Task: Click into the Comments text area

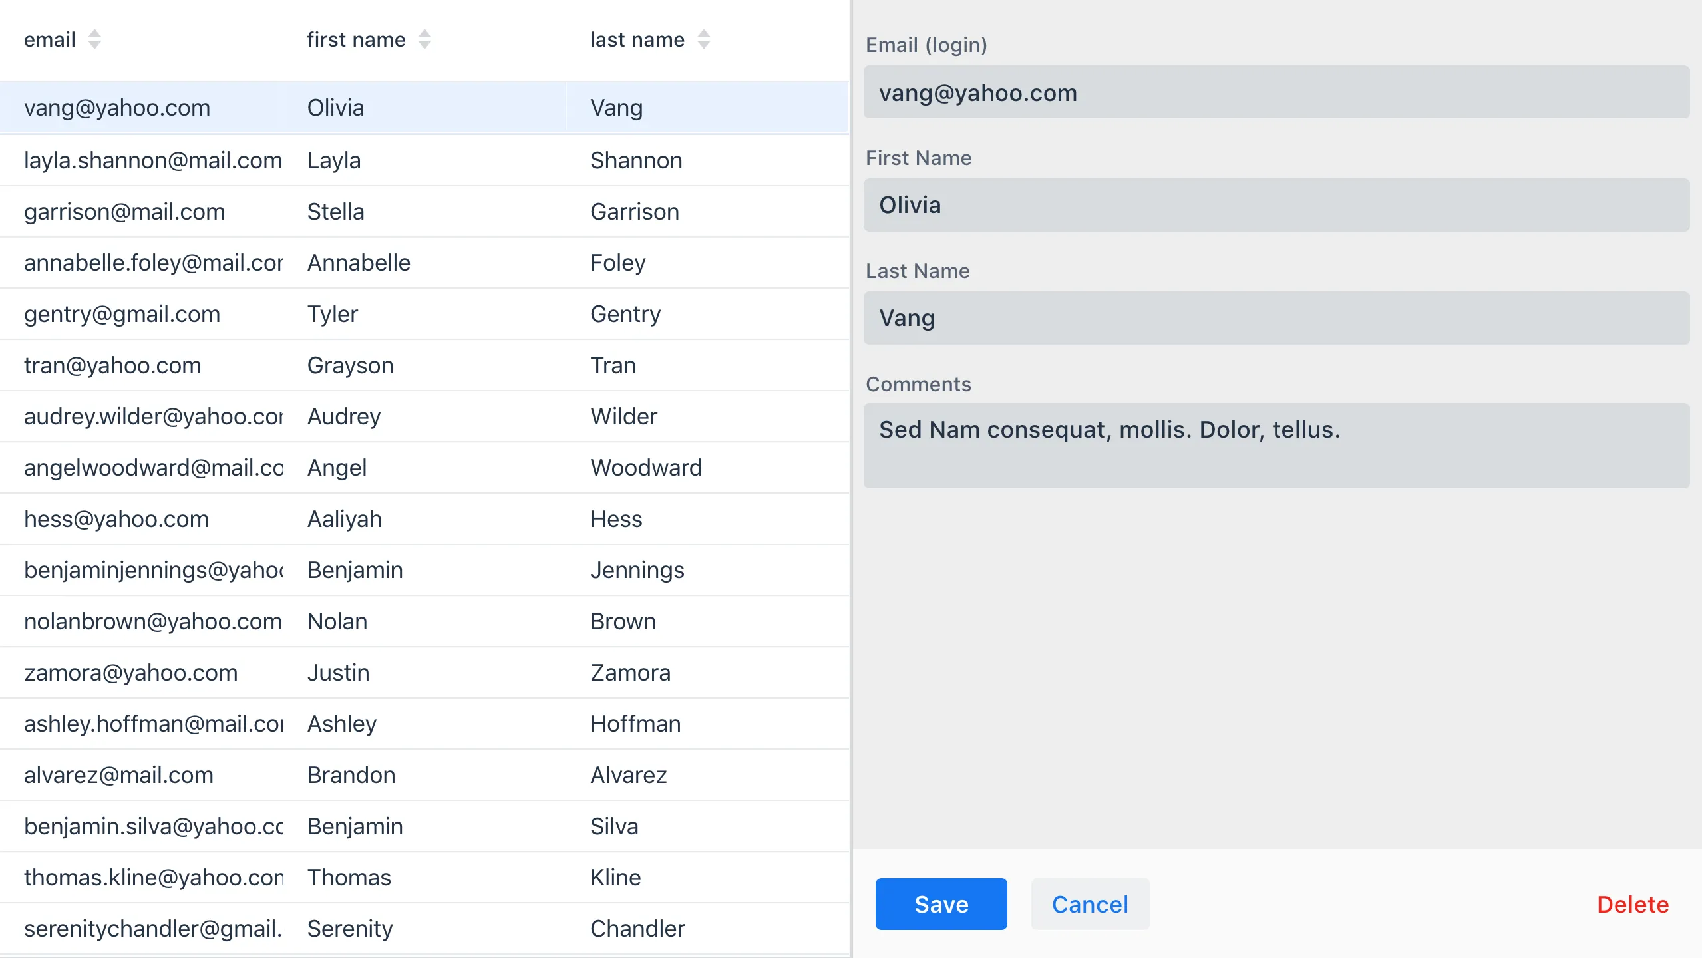Action: point(1276,445)
